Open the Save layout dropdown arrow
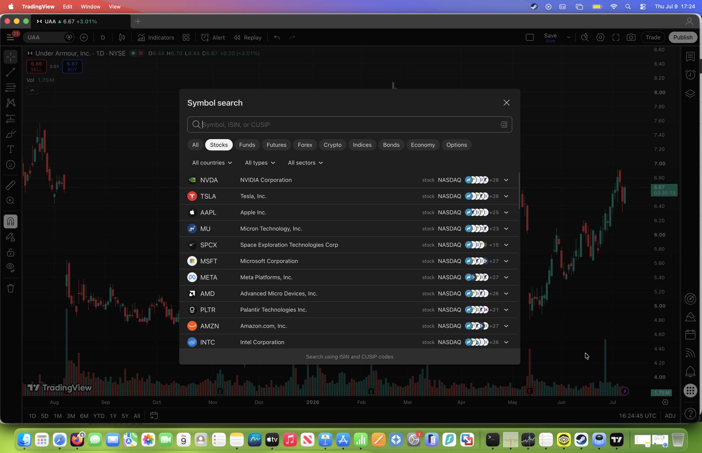The height and width of the screenshot is (453, 702). tap(568, 37)
